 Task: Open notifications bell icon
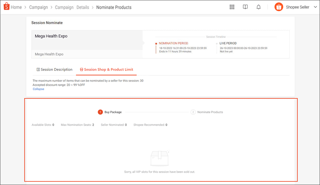click(258, 7)
